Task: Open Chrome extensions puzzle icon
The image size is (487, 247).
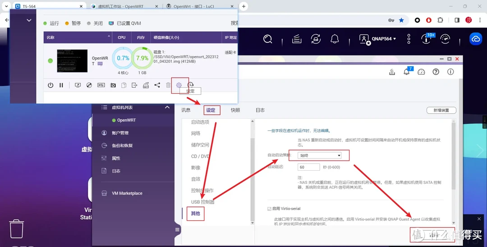Action: click(x=440, y=20)
